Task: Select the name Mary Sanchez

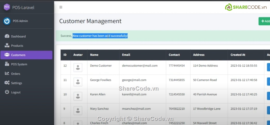Action: (x=99, y=109)
